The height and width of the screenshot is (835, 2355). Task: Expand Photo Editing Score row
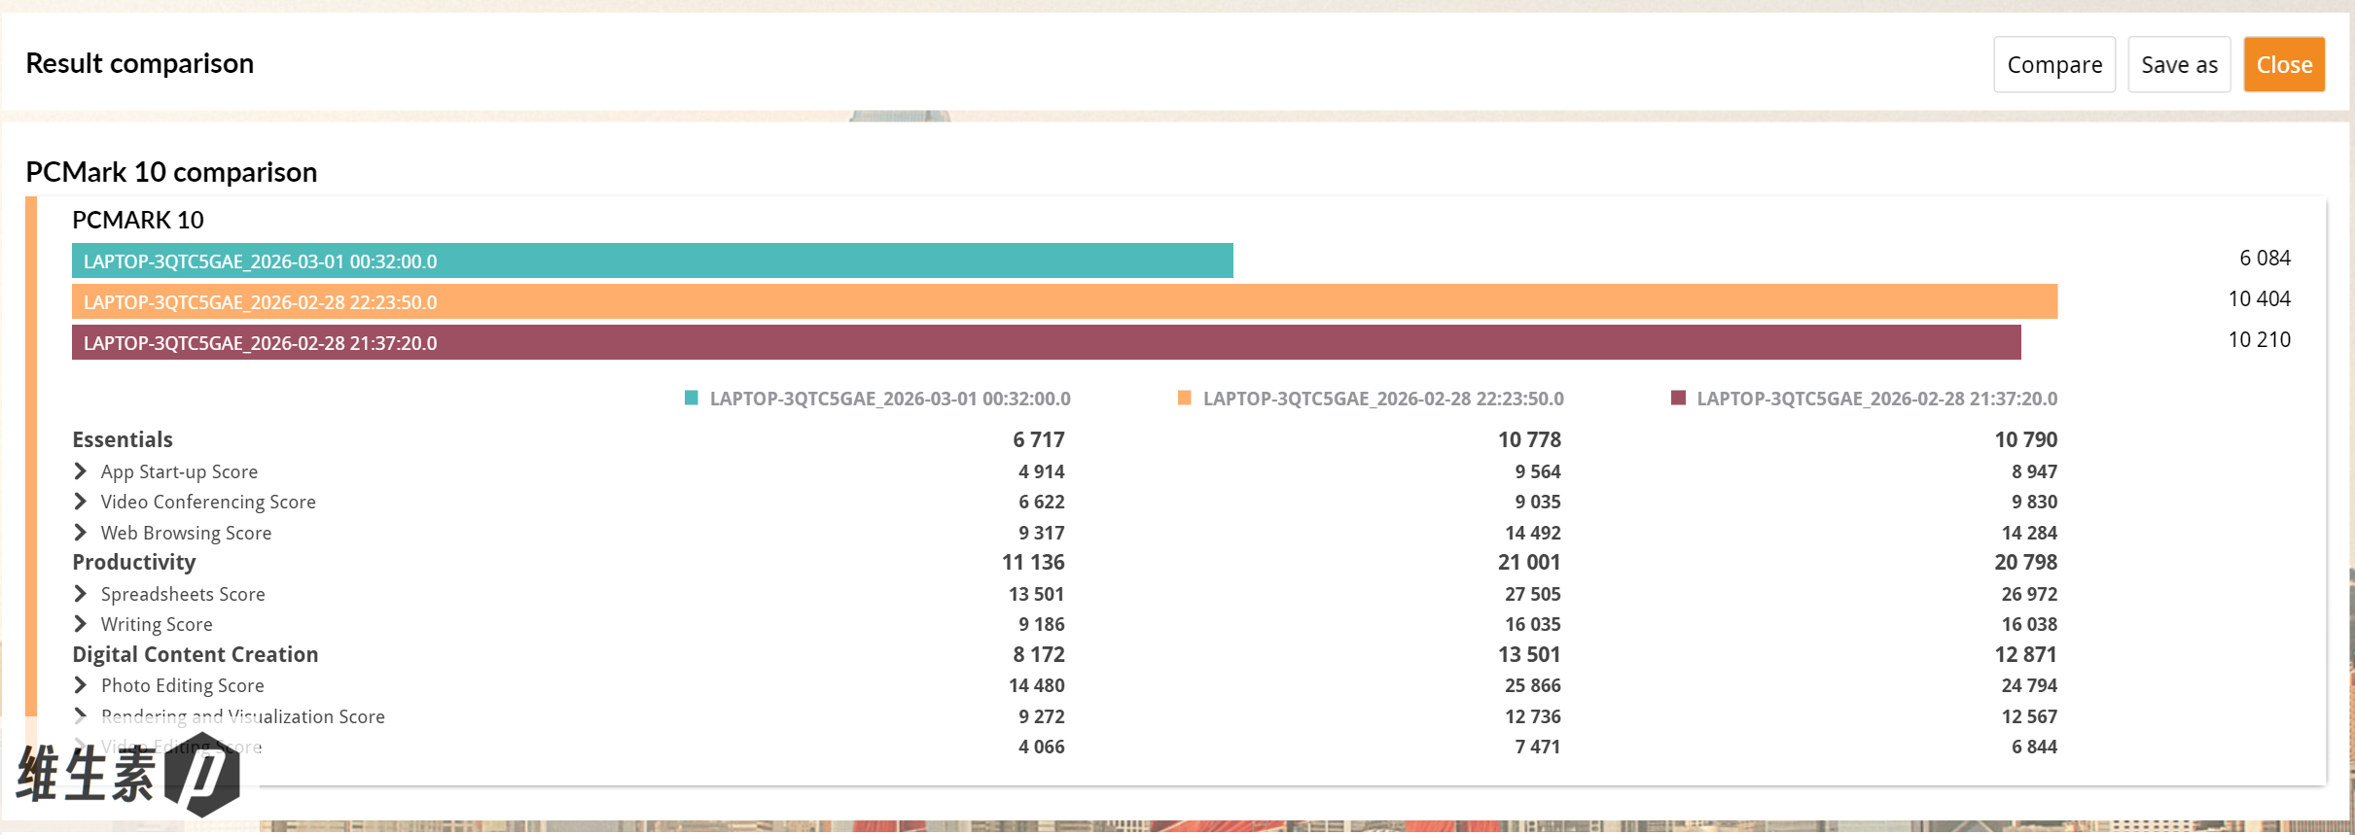tap(81, 685)
